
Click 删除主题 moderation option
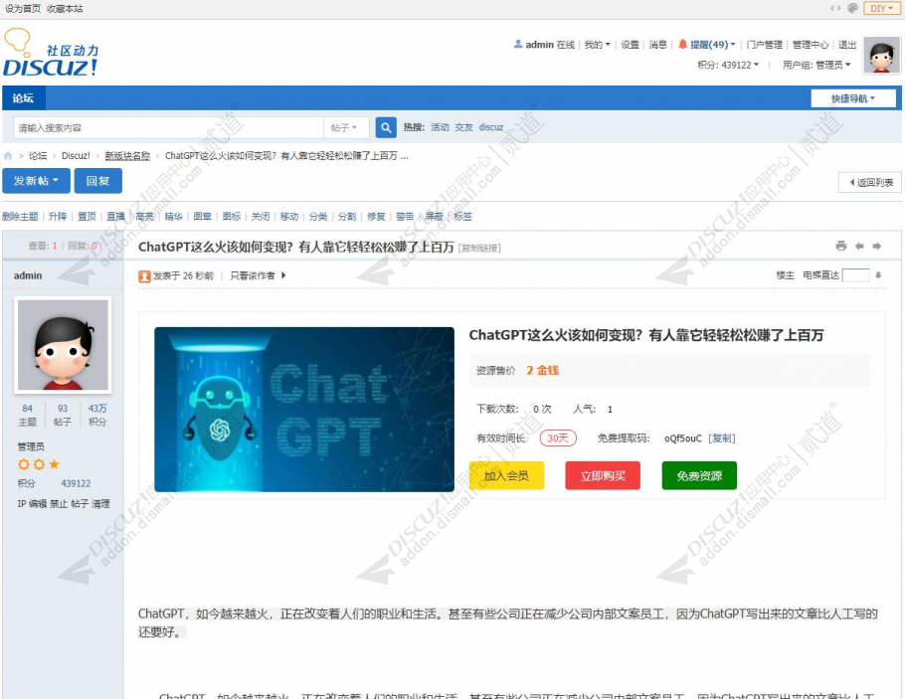tap(20, 217)
